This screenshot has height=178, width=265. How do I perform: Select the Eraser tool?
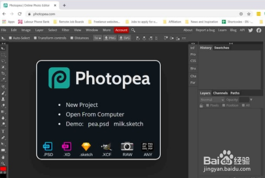[3, 105]
